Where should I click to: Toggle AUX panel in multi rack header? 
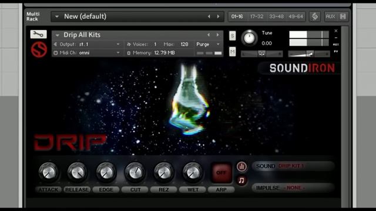(330, 16)
